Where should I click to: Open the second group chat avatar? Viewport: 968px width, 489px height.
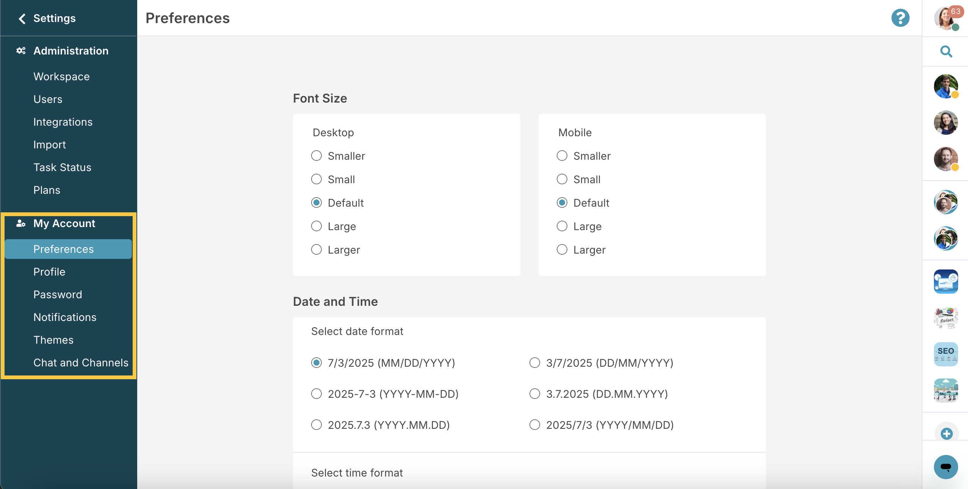946,238
